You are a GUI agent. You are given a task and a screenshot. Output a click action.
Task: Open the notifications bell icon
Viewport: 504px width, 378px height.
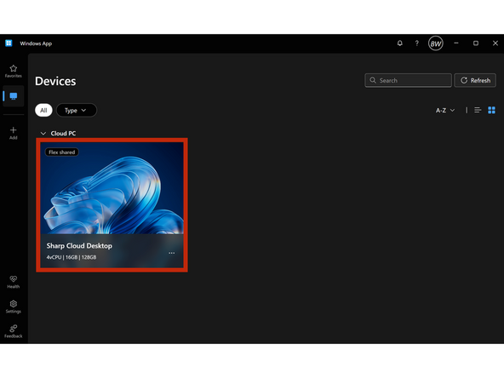tap(399, 43)
